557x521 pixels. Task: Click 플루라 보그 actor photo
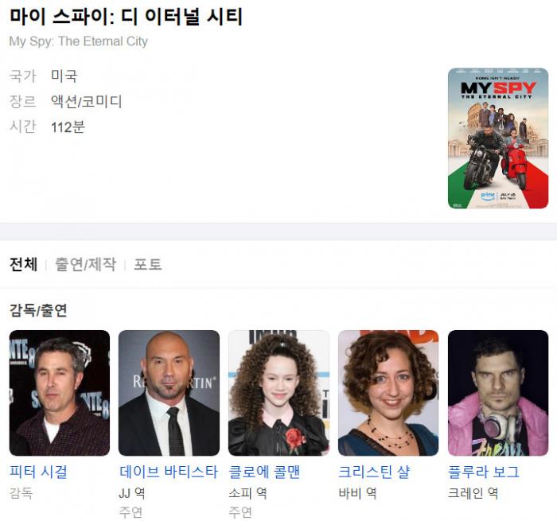(x=498, y=393)
